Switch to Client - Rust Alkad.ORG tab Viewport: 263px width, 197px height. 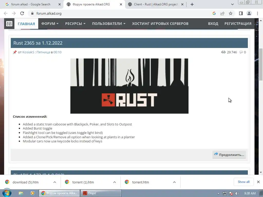[156, 4]
